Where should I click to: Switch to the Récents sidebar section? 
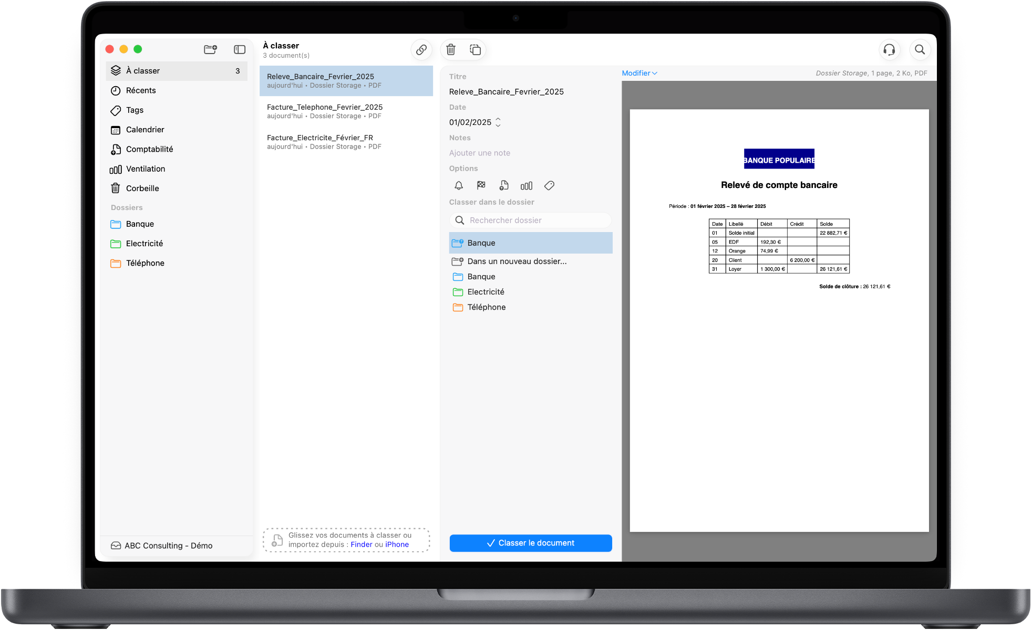(x=141, y=90)
